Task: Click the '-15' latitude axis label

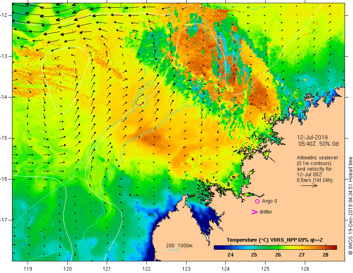Action: pyautogui.click(x=4, y=138)
